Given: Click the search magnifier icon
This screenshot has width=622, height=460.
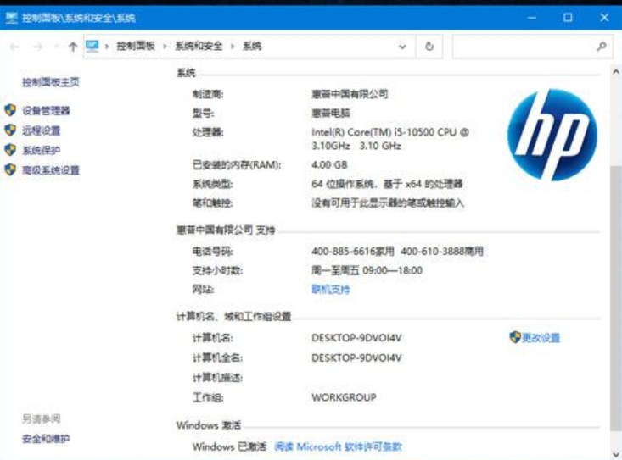Looking at the screenshot, I should point(602,47).
